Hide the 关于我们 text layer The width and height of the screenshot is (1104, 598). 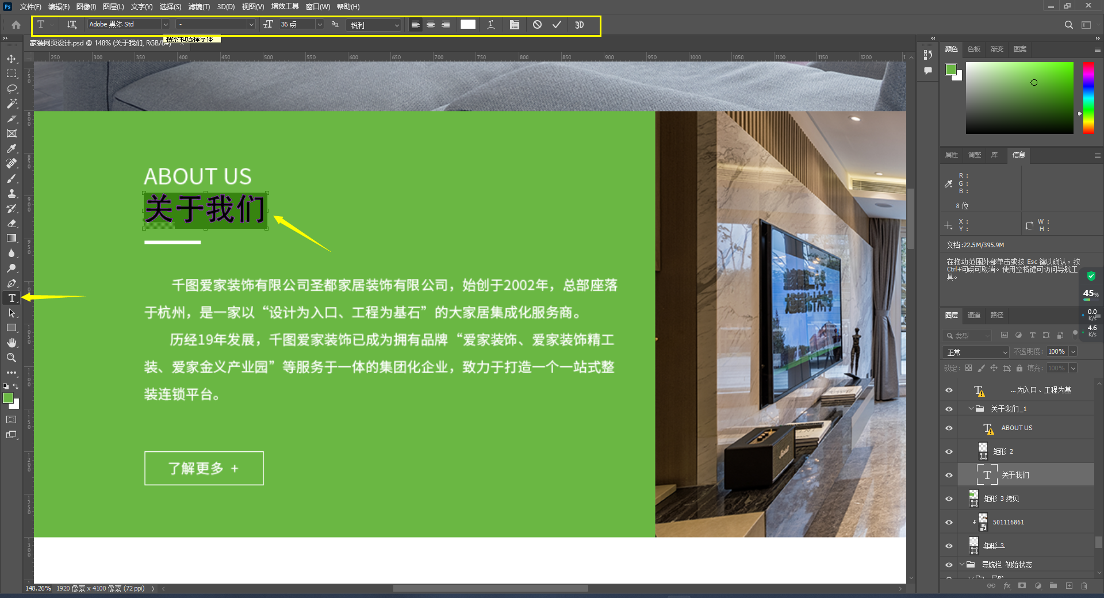[x=949, y=475]
